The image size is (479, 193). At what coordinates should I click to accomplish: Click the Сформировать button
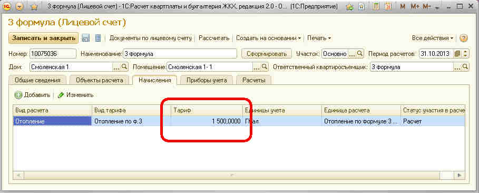pyautogui.click(x=267, y=54)
